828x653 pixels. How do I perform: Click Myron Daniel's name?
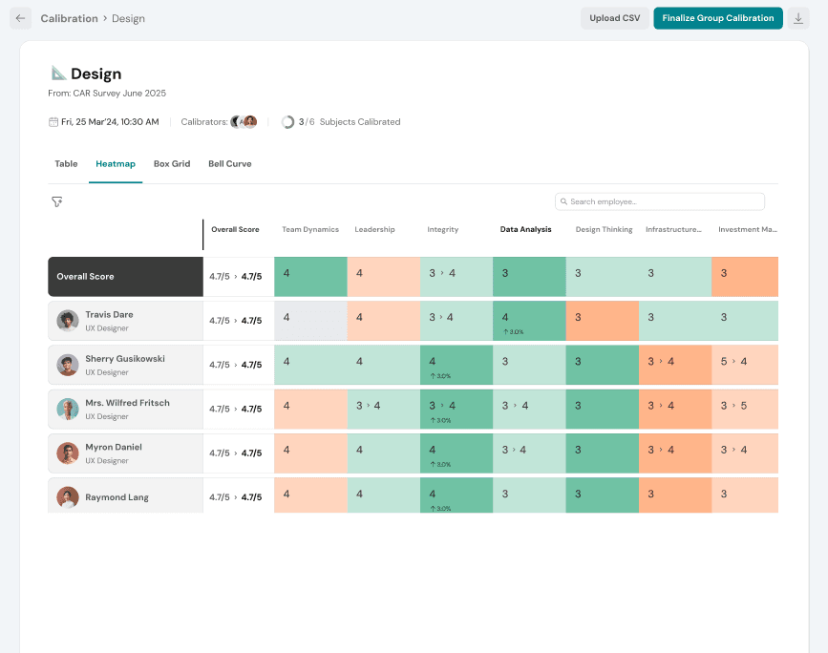tap(114, 447)
